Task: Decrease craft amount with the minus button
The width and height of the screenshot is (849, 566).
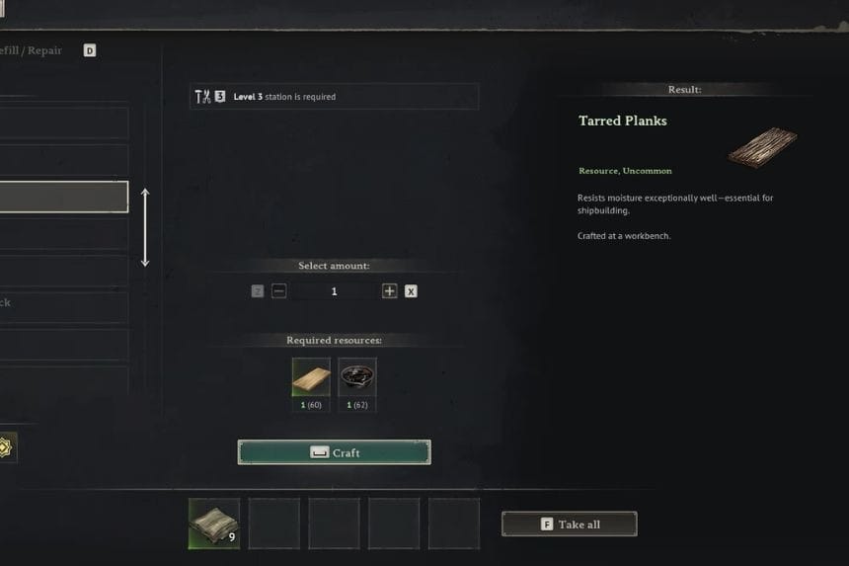Action: coord(278,290)
